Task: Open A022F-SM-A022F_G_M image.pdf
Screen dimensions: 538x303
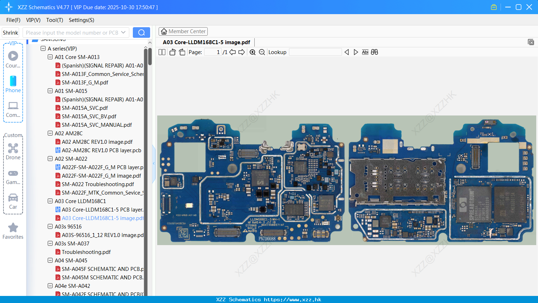Action: pos(98,176)
